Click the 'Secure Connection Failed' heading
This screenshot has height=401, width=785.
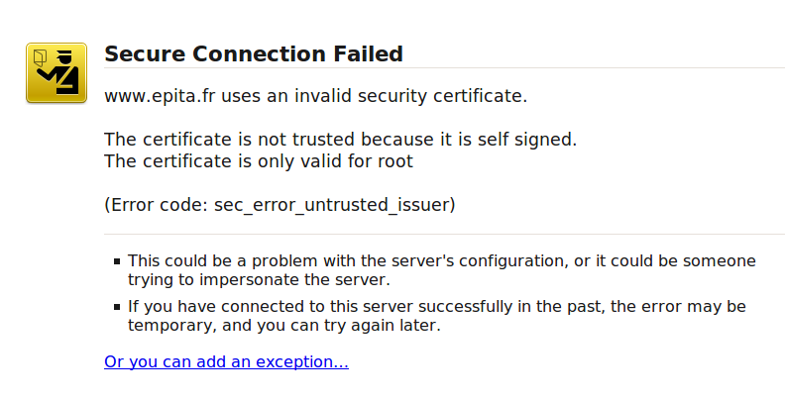click(x=254, y=54)
